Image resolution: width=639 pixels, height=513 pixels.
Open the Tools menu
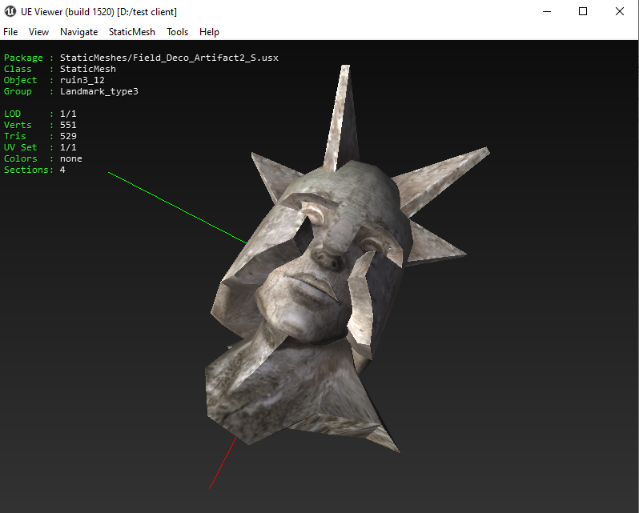tap(177, 32)
